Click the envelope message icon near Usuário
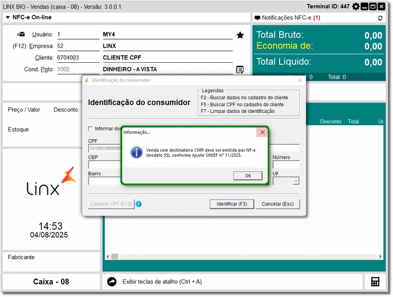Screen dimensions: 393x297 point(21,34)
